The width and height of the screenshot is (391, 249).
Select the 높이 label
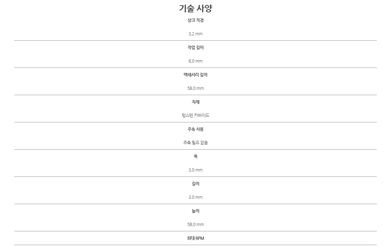tap(195, 211)
